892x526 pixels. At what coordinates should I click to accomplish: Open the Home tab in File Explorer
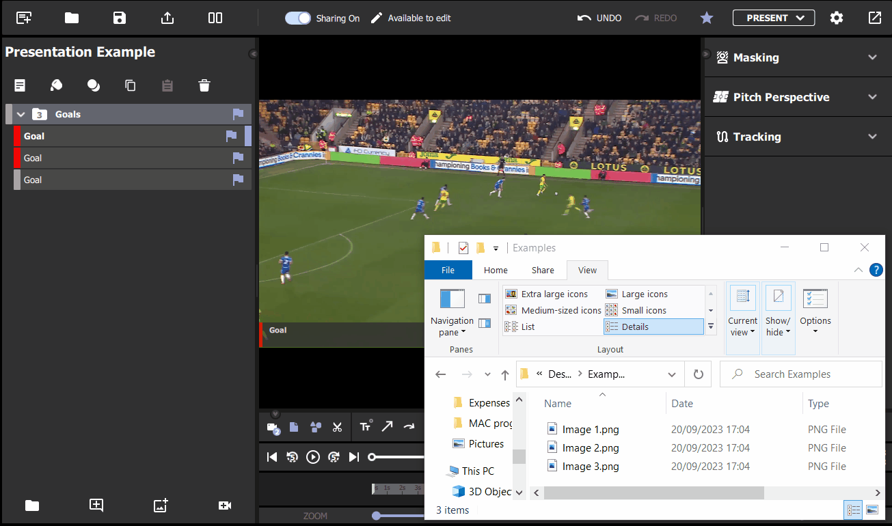click(x=495, y=270)
